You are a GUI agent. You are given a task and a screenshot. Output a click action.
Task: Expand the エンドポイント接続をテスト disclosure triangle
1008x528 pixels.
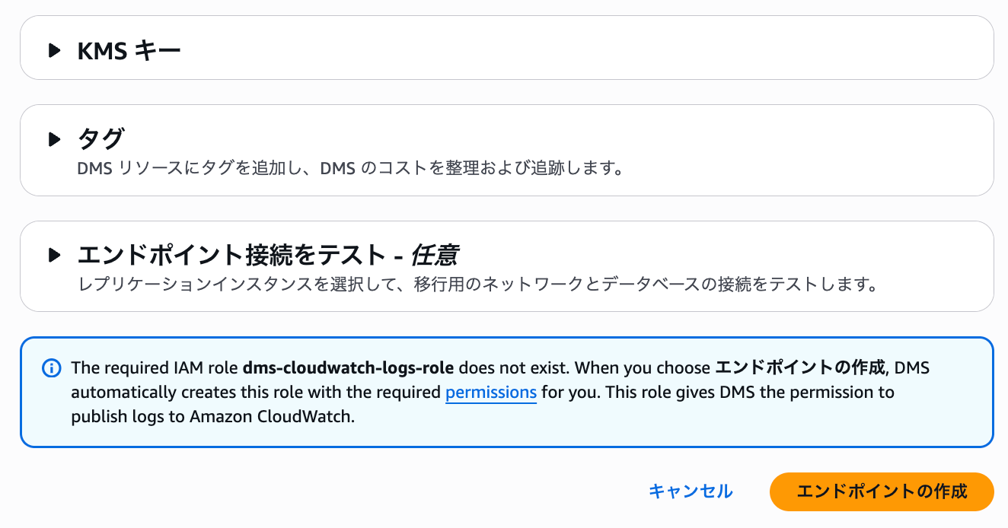pyautogui.click(x=54, y=255)
